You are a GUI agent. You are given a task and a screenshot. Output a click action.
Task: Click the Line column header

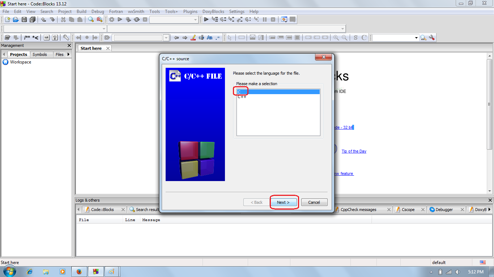(131, 220)
